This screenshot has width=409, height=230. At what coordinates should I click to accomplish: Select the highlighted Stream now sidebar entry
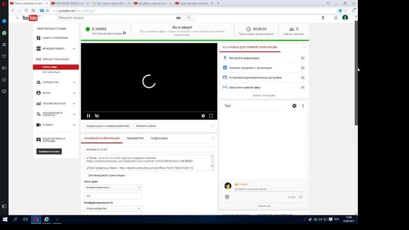click(56, 67)
